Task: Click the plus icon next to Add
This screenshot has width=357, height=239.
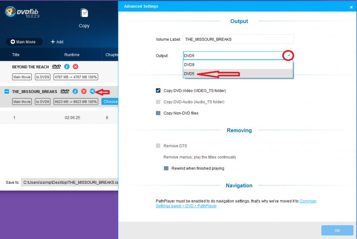Action: pyautogui.click(x=53, y=42)
